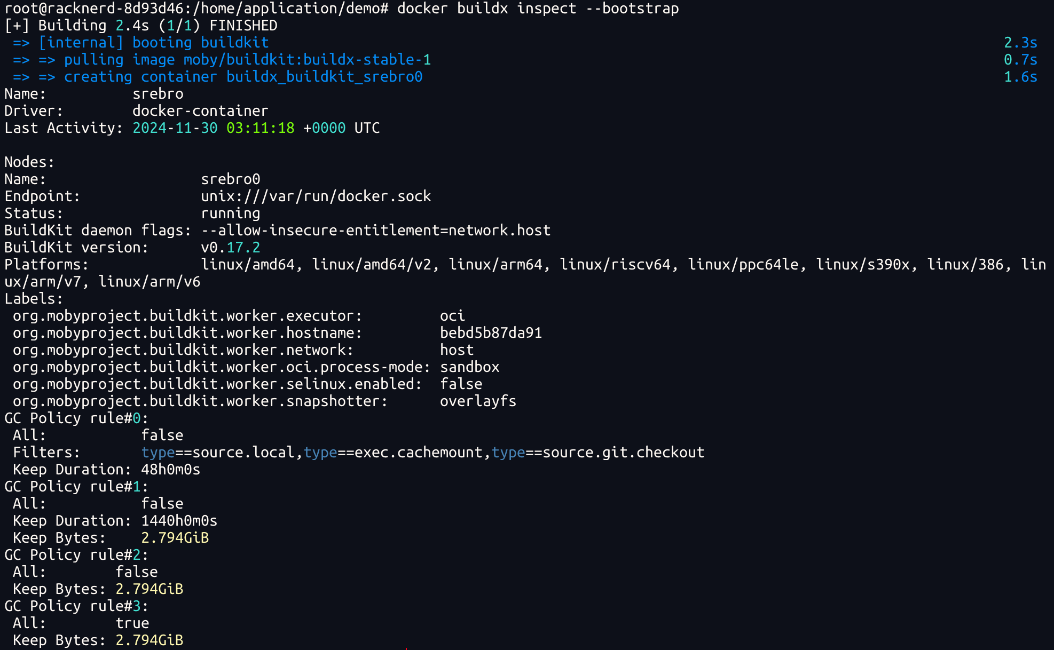
Task: Click the 2.3s timing value
Action: tap(1020, 43)
